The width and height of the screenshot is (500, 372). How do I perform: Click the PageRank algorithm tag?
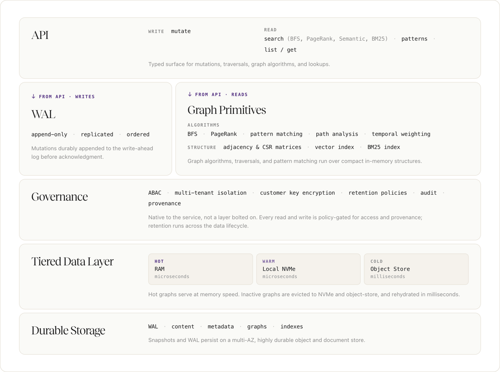(x=224, y=134)
